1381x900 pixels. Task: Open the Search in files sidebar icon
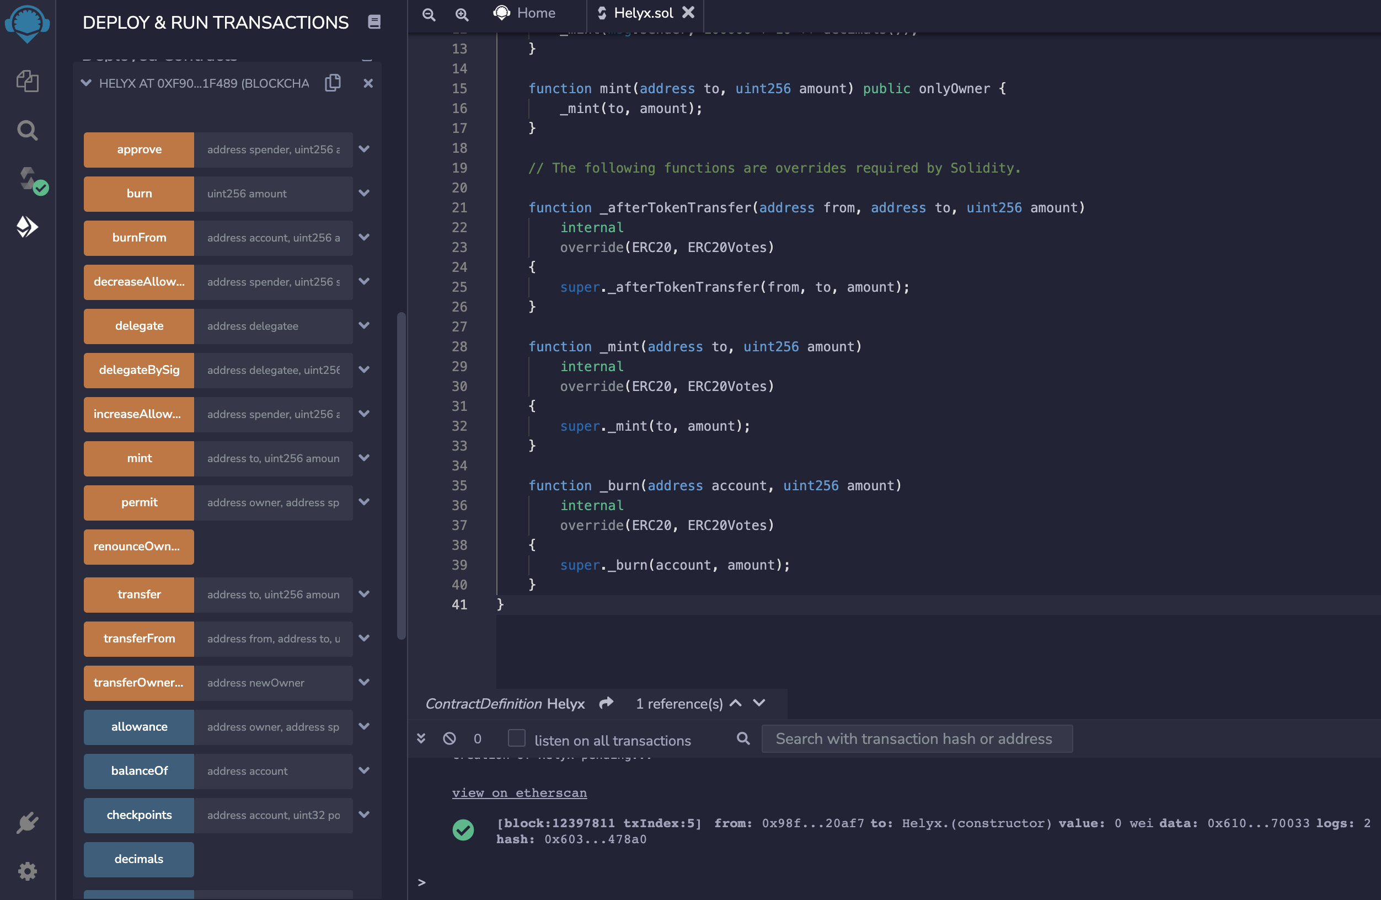pyautogui.click(x=27, y=130)
